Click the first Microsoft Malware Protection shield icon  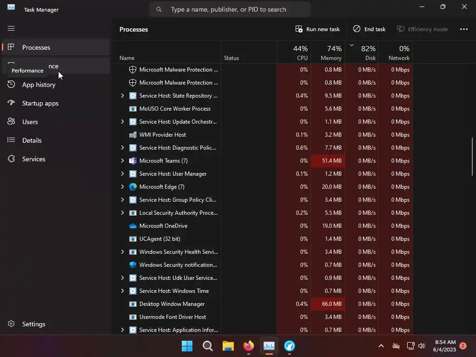pos(132,70)
